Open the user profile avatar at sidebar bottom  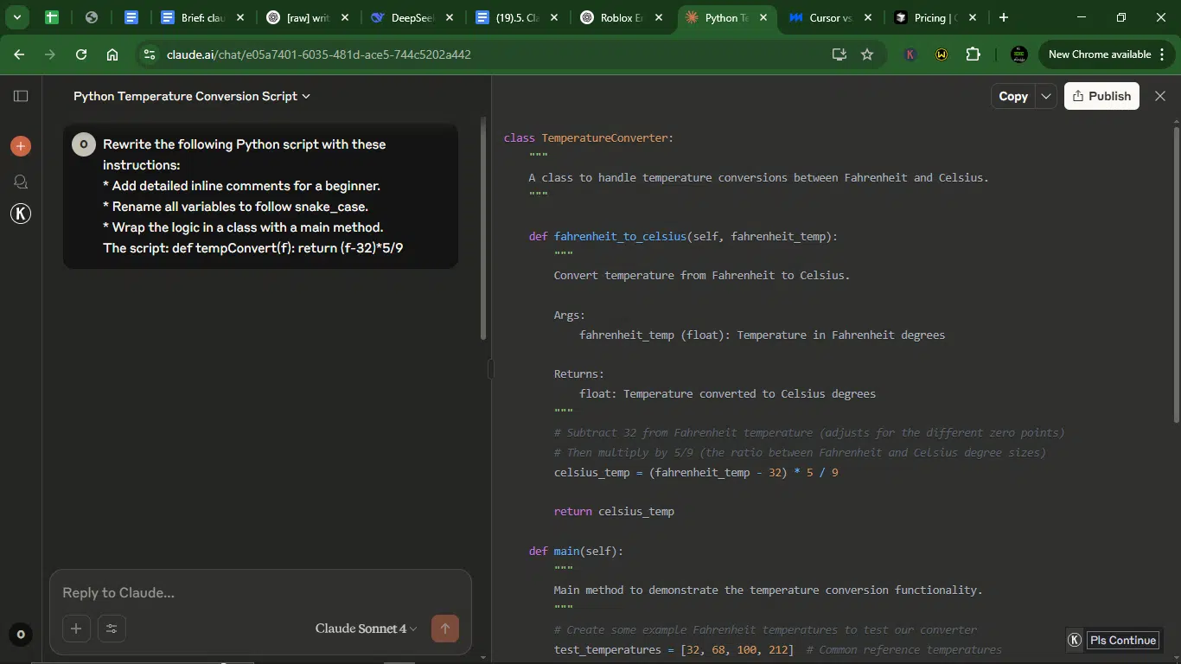pyautogui.click(x=21, y=635)
